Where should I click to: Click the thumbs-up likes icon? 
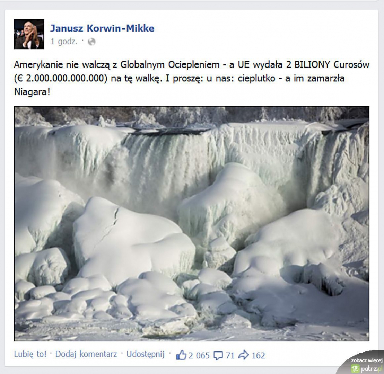click(181, 355)
